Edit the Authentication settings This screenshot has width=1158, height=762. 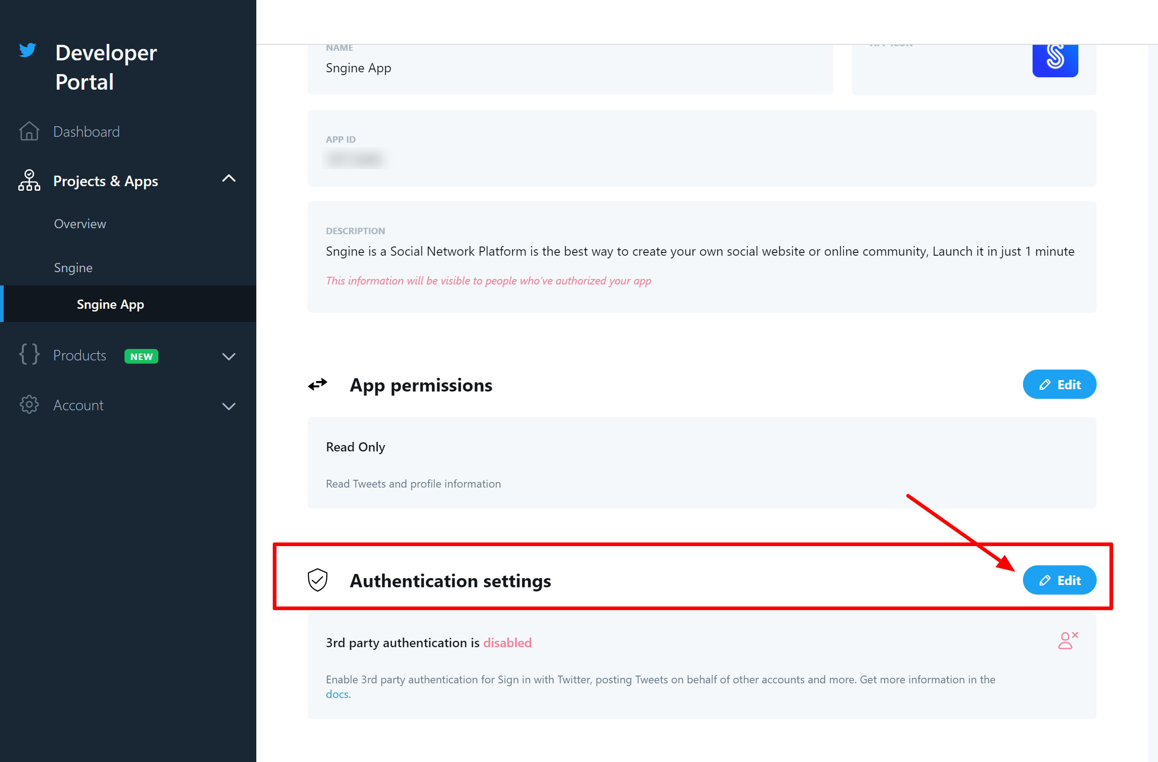tap(1059, 580)
